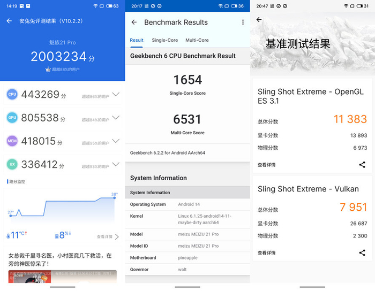Click the purple MEM score icon
This screenshot has height=291, width=375.
tap(12, 141)
